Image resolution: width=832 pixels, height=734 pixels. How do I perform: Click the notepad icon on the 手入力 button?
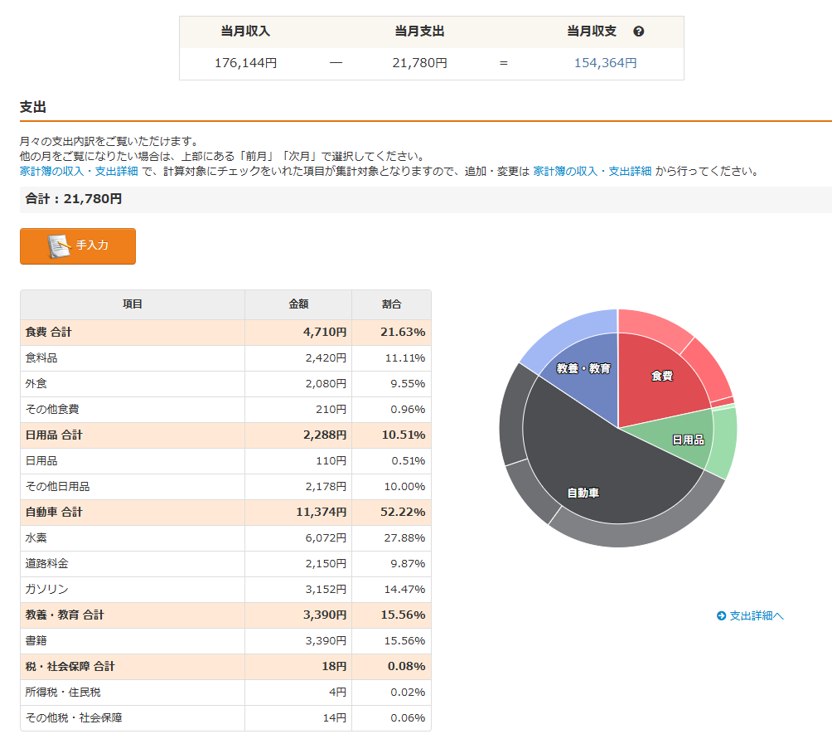59,246
